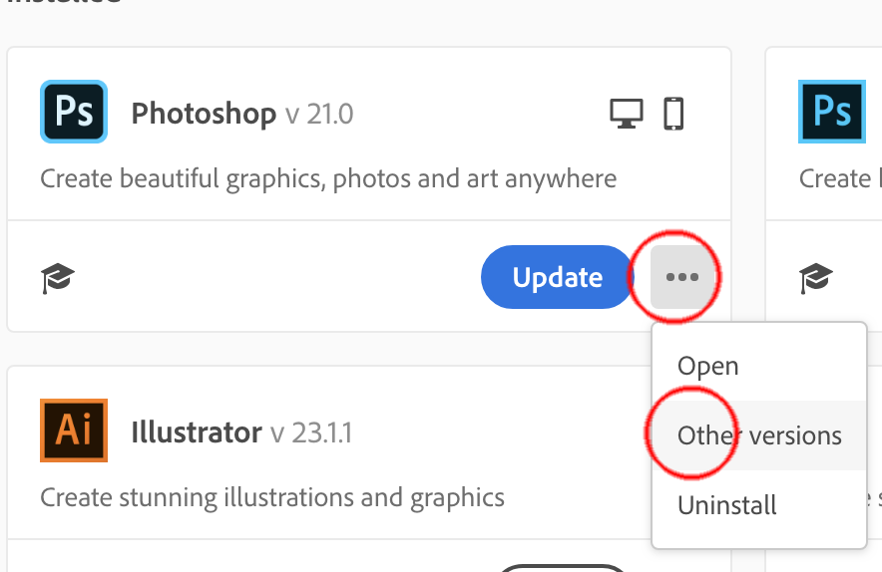The height and width of the screenshot is (572, 882).
Task: Click the Photoshop title text
Action: pos(204,114)
